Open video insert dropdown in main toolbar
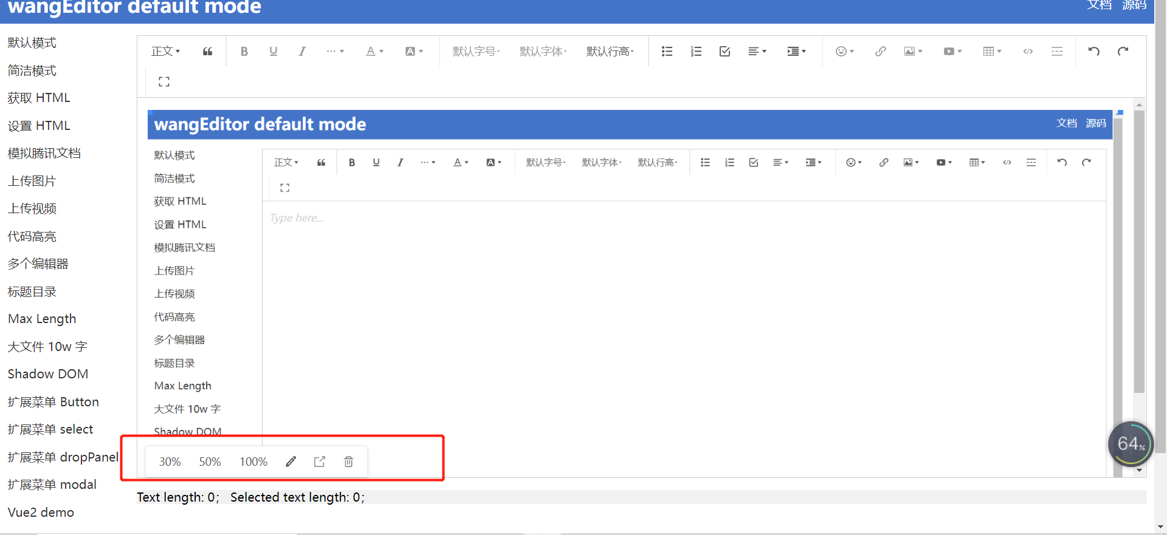Viewport: 1167px width, 535px height. pyautogui.click(x=952, y=52)
